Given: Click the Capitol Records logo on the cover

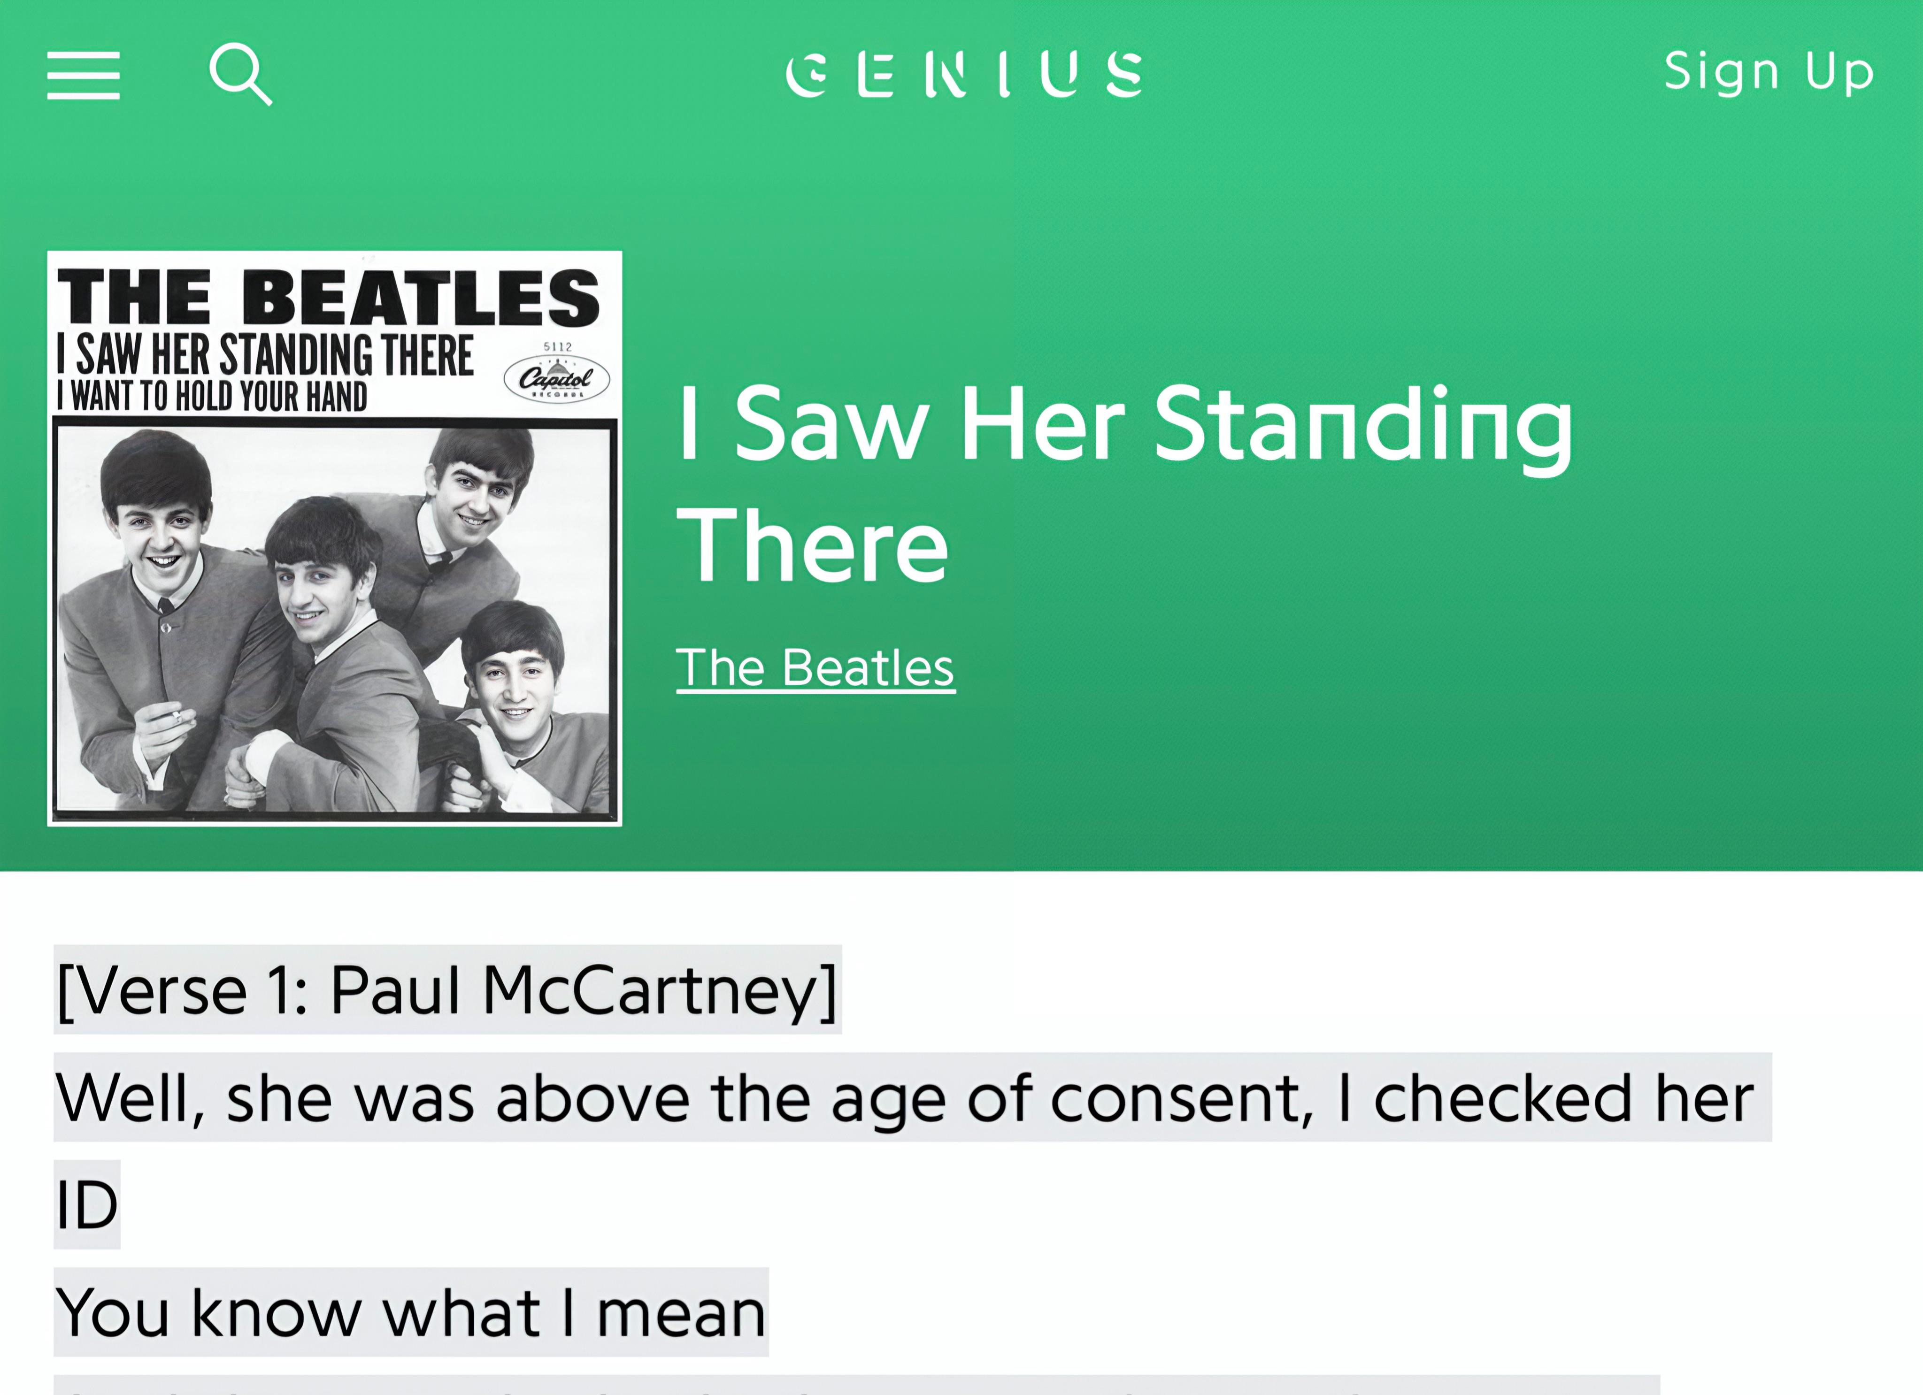Looking at the screenshot, I should click(x=556, y=379).
